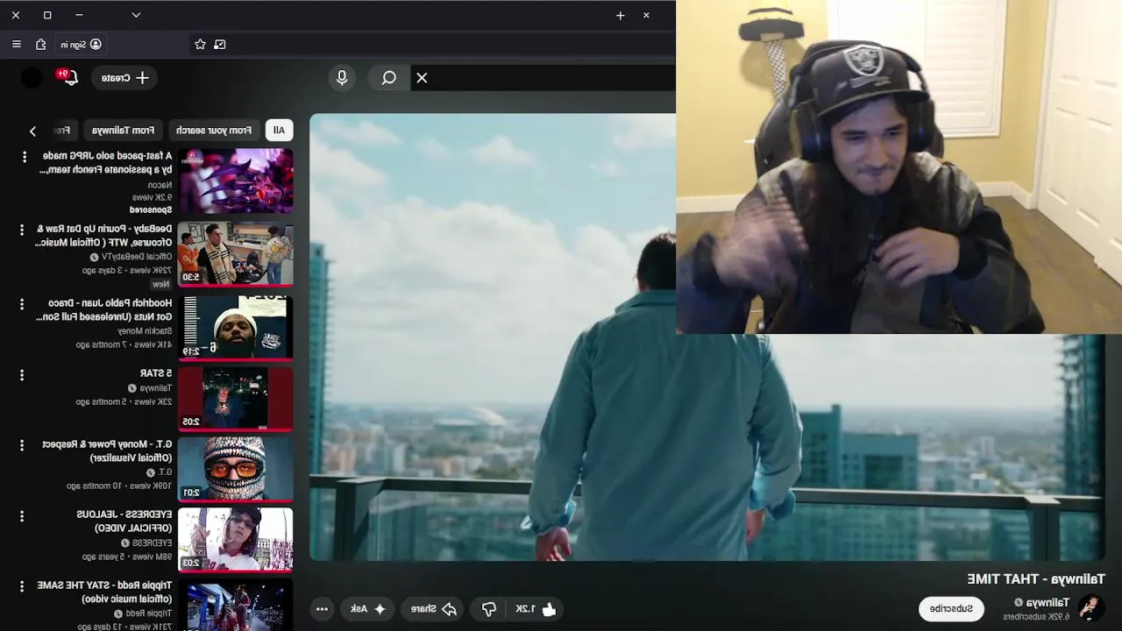
Task: Open options for Hoodrich Pablo Juan video
Action: (22, 303)
